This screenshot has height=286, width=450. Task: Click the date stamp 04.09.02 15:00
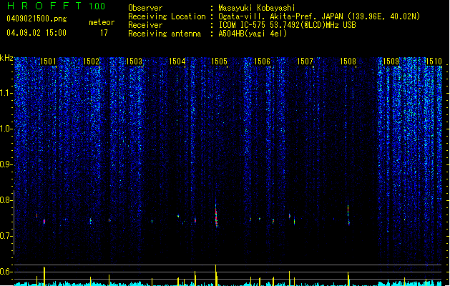tap(36, 33)
